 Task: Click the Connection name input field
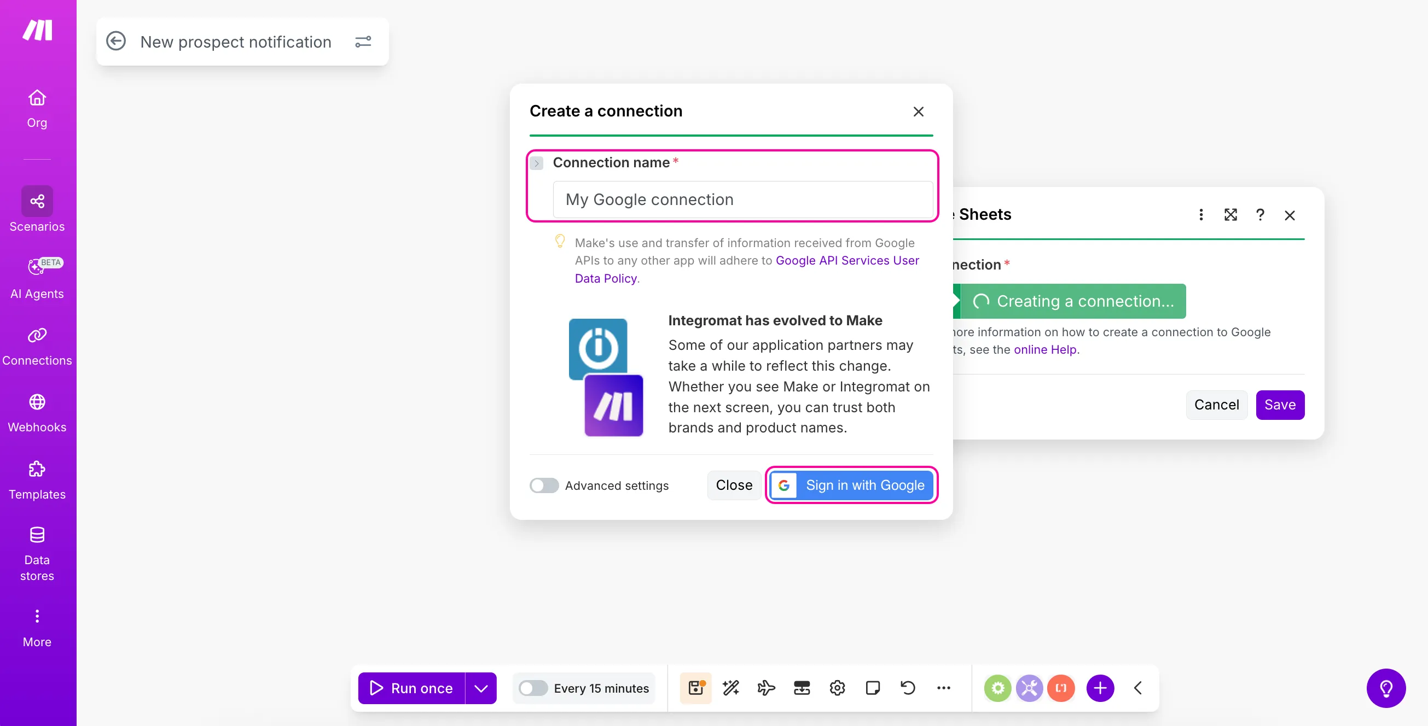[743, 200]
